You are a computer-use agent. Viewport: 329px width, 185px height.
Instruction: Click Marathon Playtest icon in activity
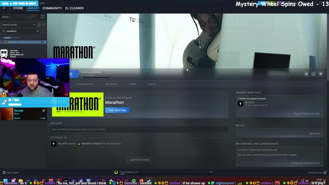pyautogui.click(x=79, y=144)
